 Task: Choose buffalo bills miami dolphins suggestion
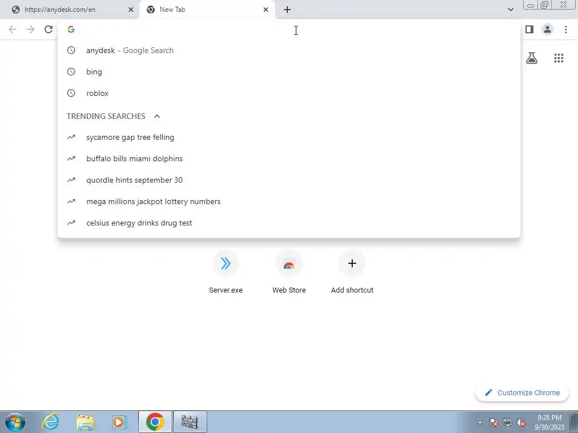tap(289, 158)
